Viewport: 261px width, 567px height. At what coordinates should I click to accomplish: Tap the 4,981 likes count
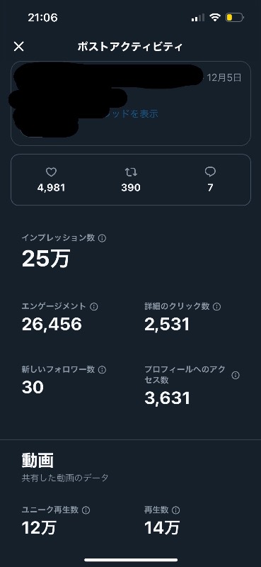pos(51,188)
